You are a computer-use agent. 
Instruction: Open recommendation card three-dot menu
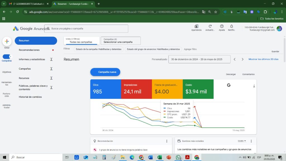coord(167,141)
